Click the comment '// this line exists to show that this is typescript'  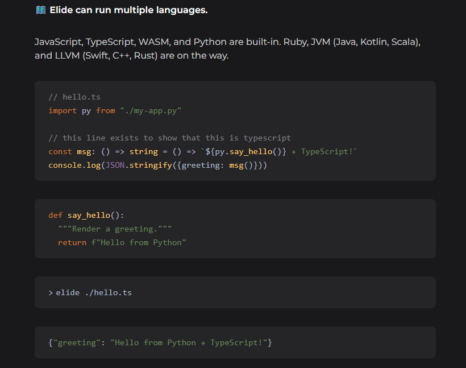[x=169, y=138]
